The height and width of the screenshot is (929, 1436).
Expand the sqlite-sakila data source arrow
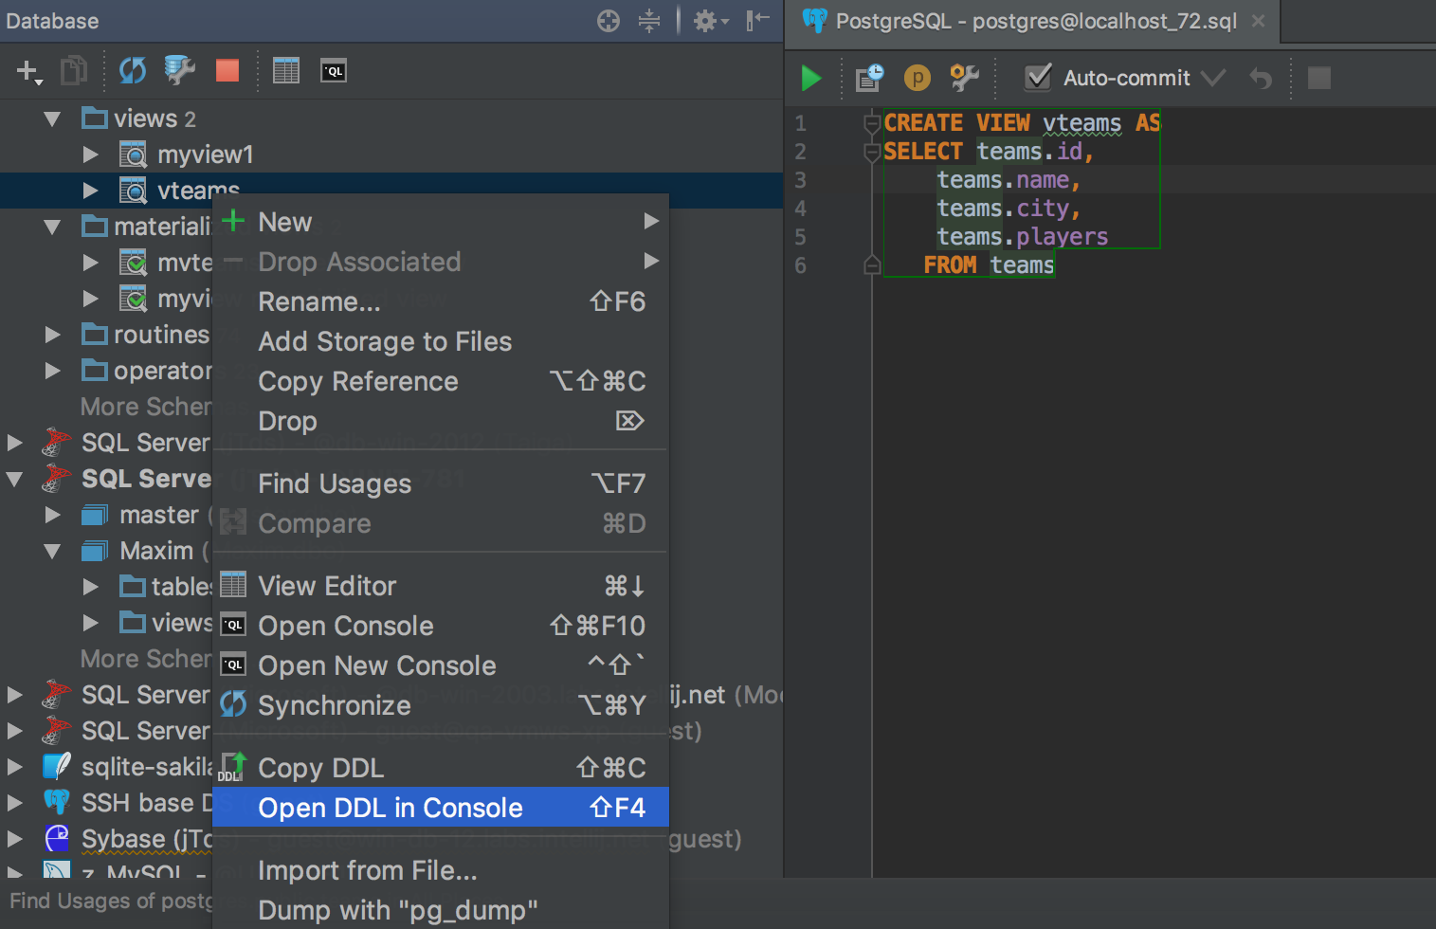click(x=14, y=766)
